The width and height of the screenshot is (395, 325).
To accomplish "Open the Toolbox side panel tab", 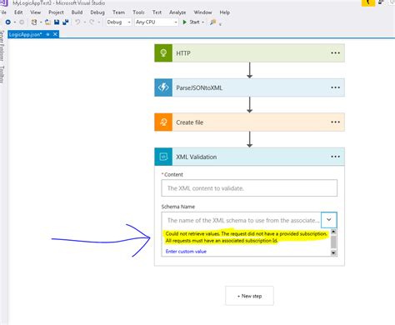I will (2, 74).
